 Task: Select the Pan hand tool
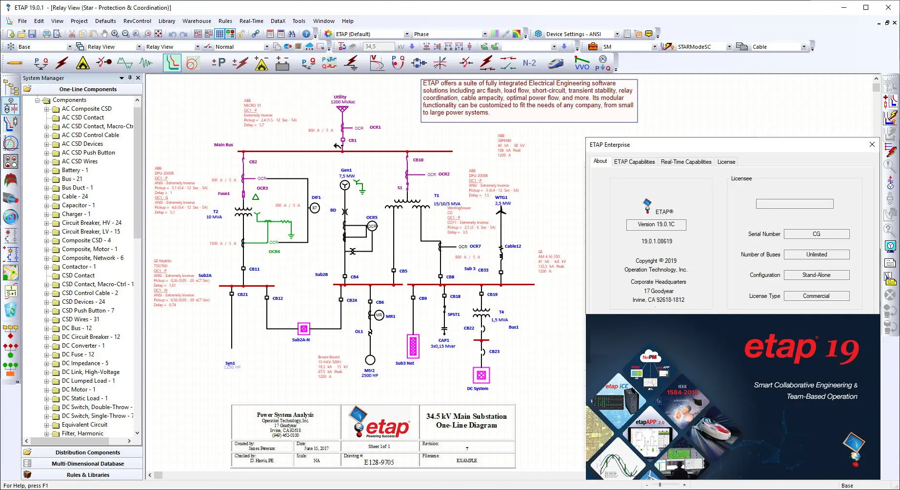[104, 34]
